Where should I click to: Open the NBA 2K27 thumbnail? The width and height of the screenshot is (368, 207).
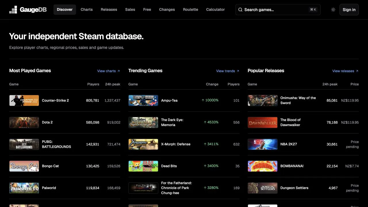tap(262, 144)
